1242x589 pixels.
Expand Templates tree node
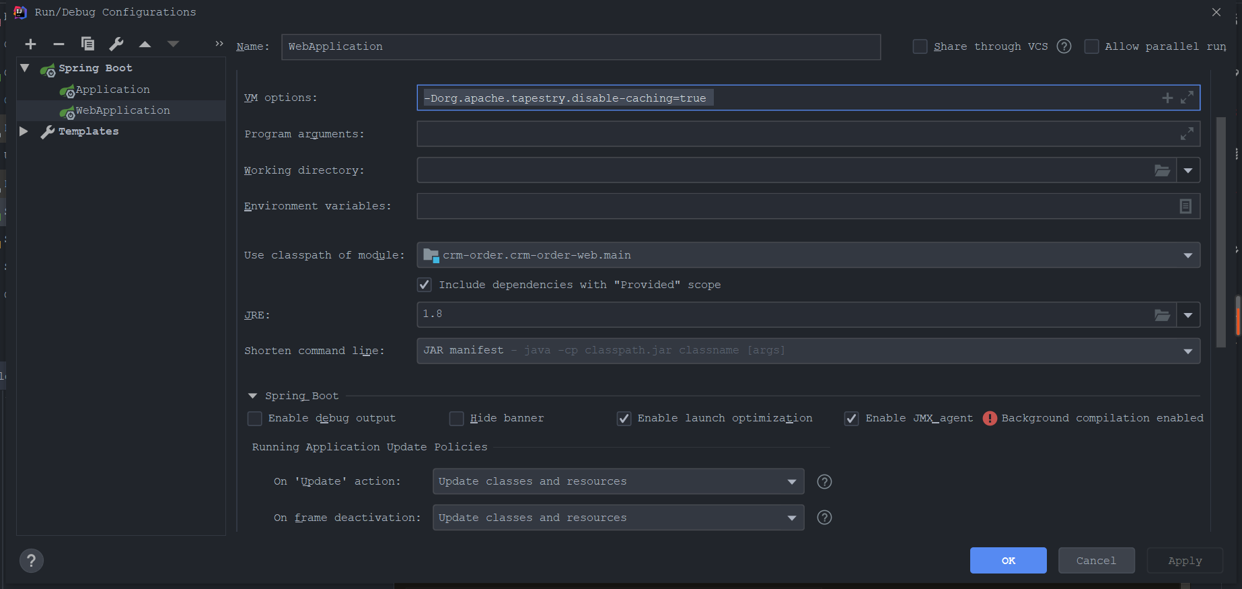click(x=24, y=131)
